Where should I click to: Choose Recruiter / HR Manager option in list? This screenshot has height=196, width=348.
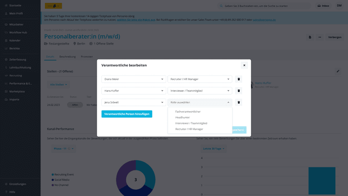(x=189, y=129)
